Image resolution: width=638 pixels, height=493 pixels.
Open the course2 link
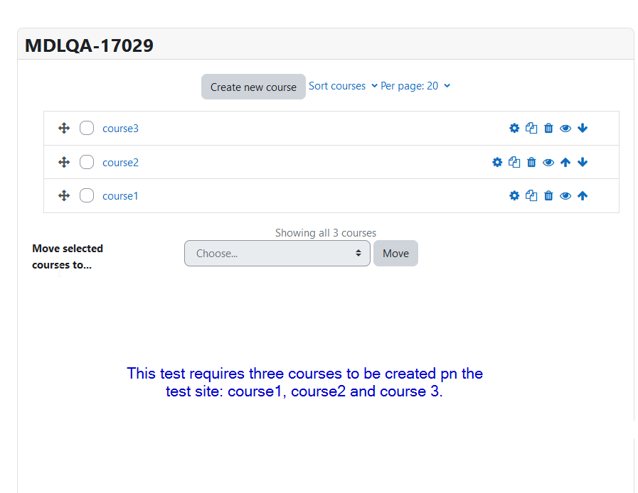tap(120, 163)
